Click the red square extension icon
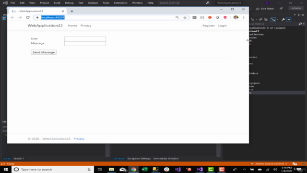Screen dimensions: 307x173 click(x=225, y=17)
